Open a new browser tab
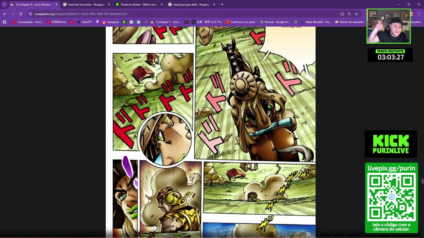Image resolution: width=424 pixels, height=238 pixels. pos(222,5)
